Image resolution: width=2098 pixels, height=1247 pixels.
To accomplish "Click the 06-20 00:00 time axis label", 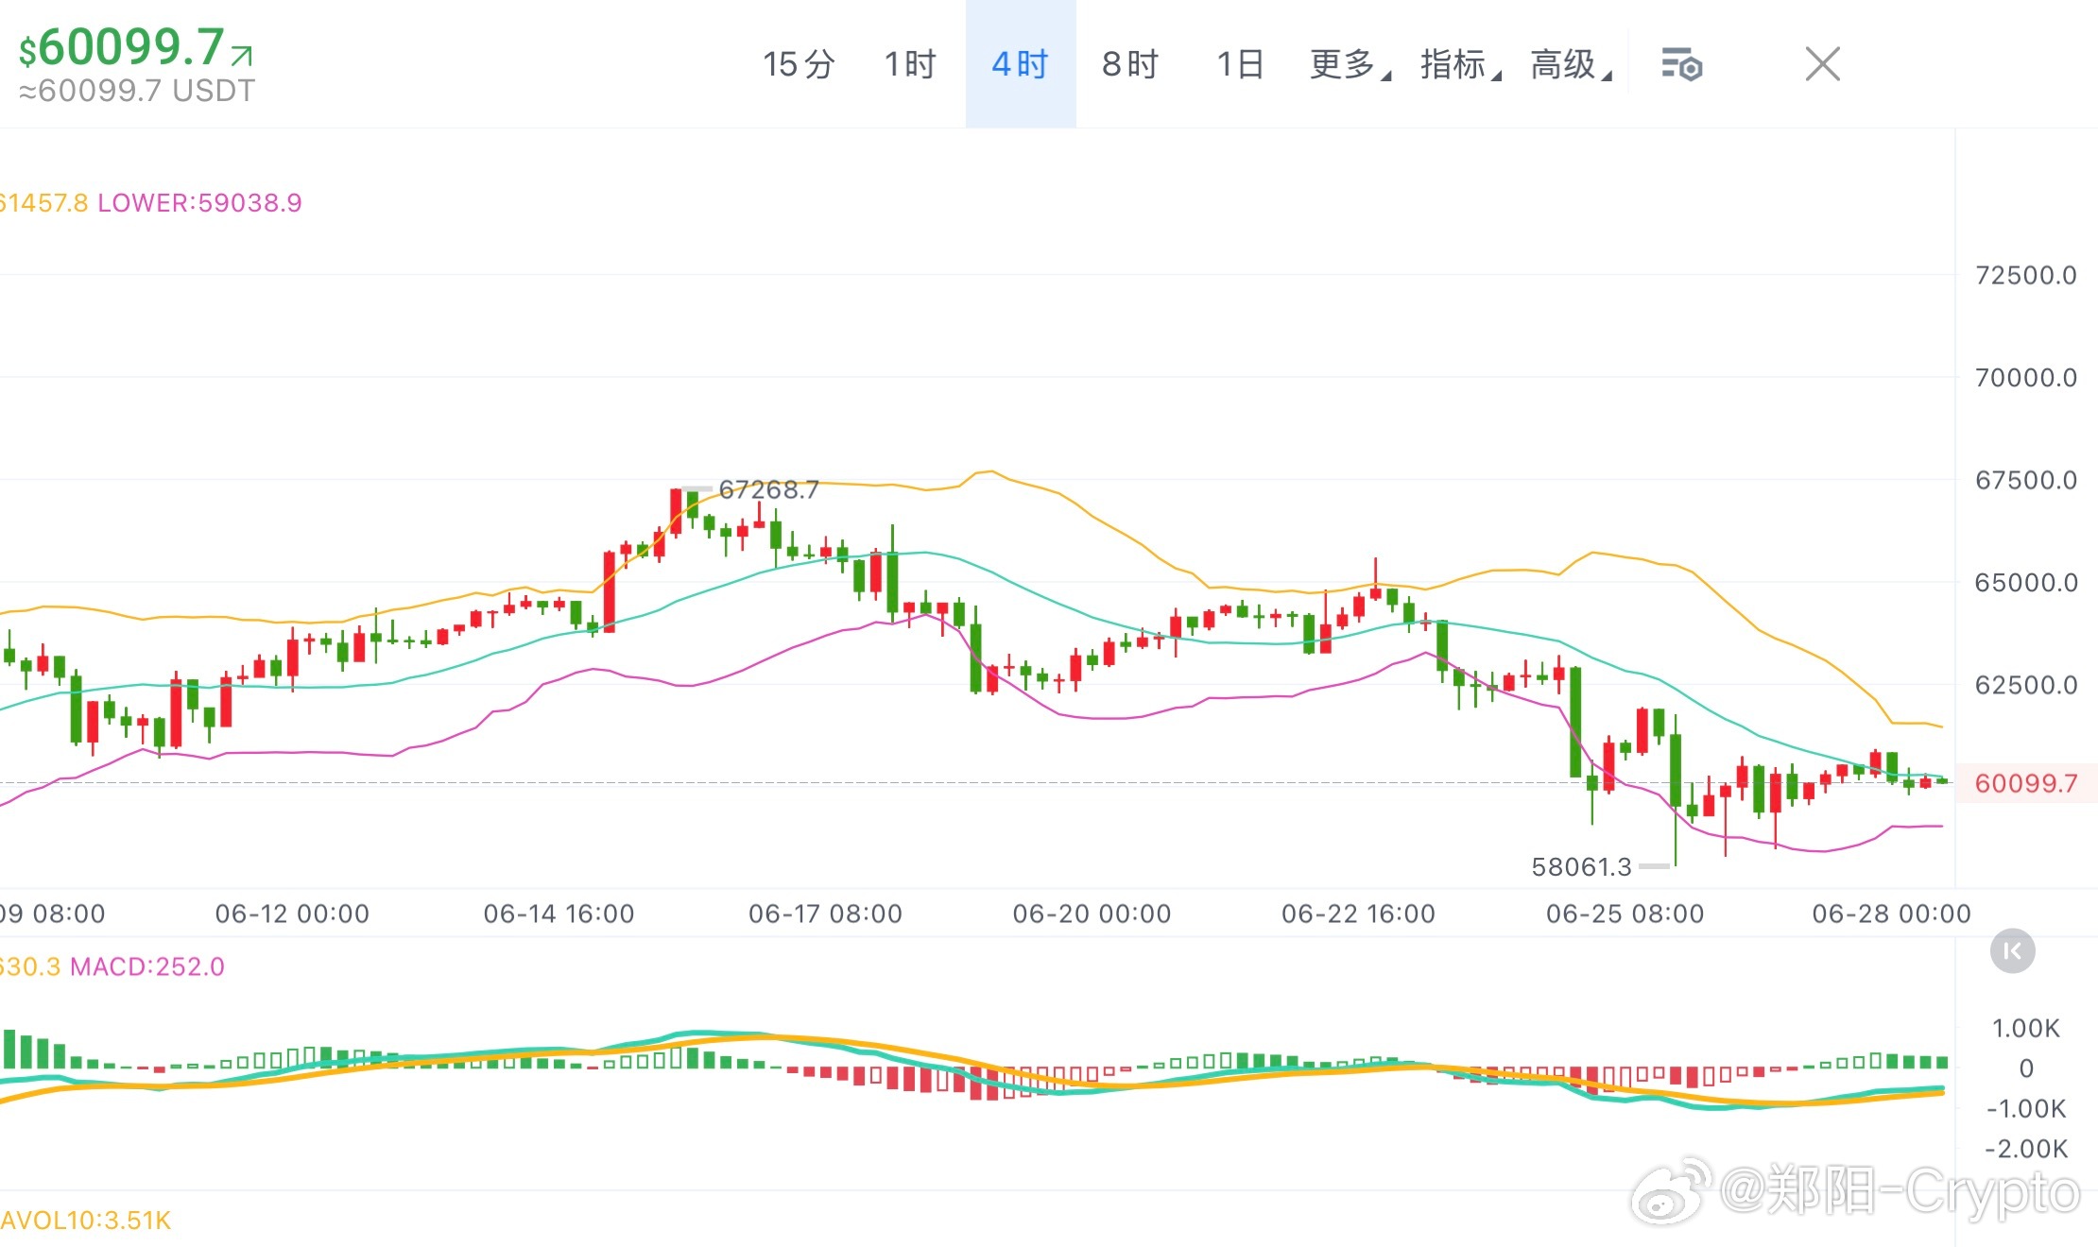I will tap(1092, 914).
